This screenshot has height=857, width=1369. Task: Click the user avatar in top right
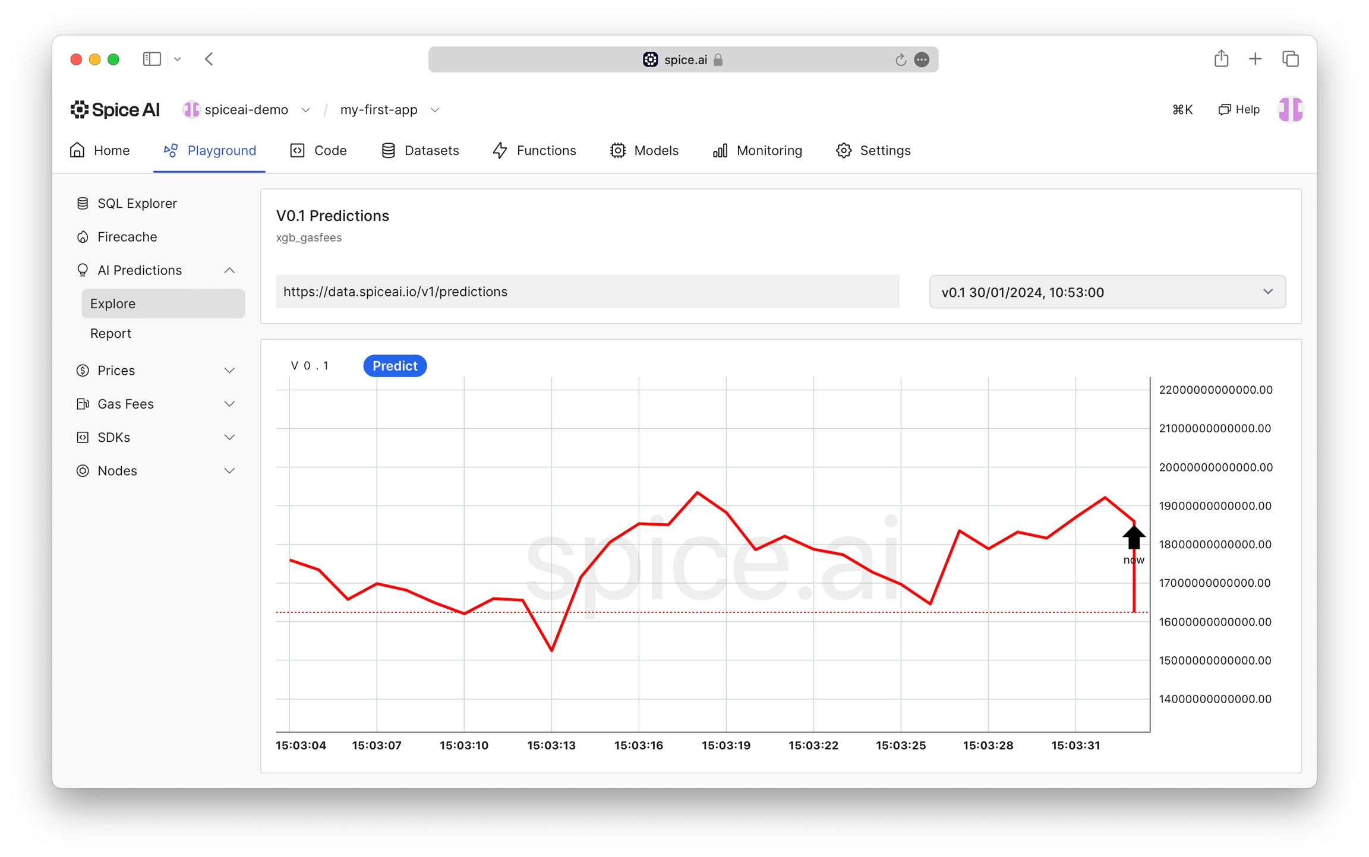[1290, 109]
